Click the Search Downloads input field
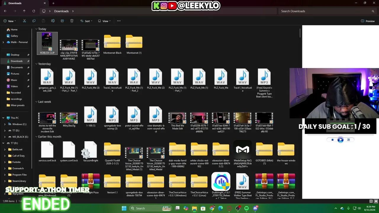 [327, 11]
